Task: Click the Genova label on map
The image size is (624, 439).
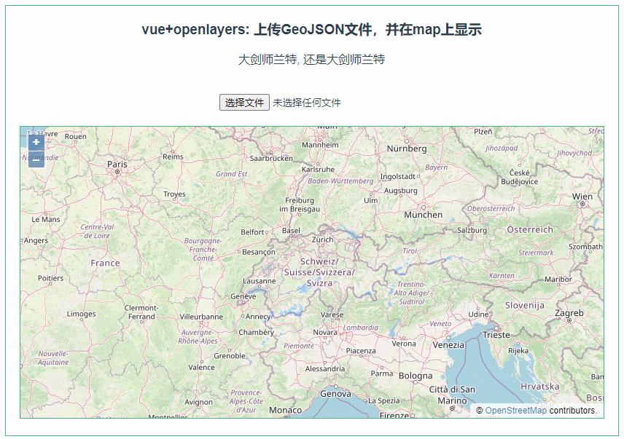Action: point(336,394)
